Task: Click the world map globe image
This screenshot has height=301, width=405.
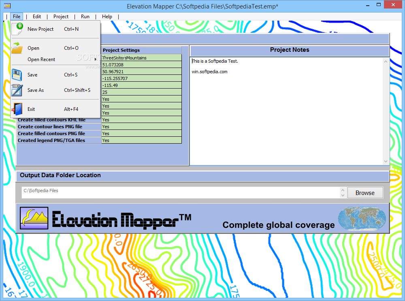Action: tap(362, 218)
